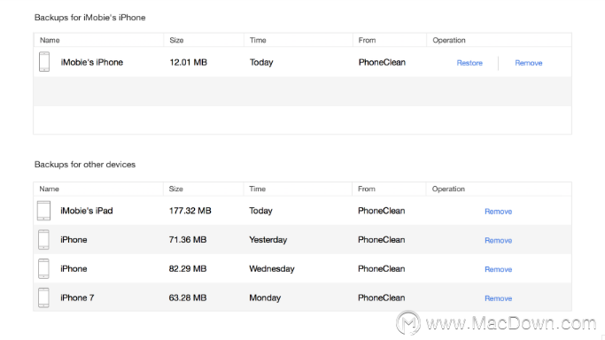Select the iPhone name in the 82.29 MB row
605x340 pixels.
click(74, 268)
